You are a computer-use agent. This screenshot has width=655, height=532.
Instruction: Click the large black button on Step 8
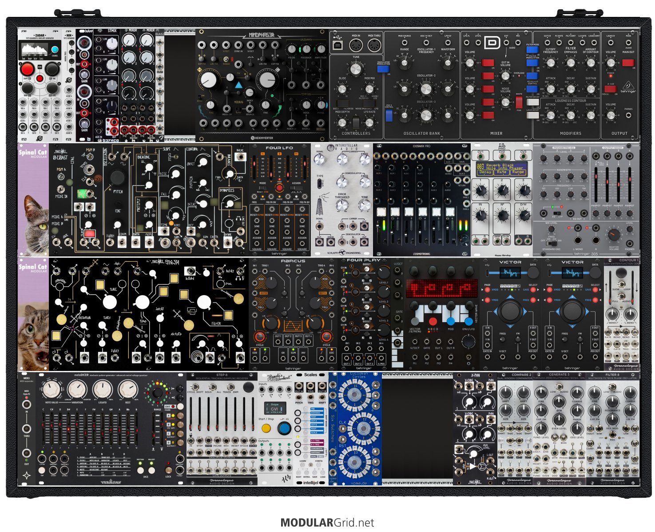[x=249, y=386]
